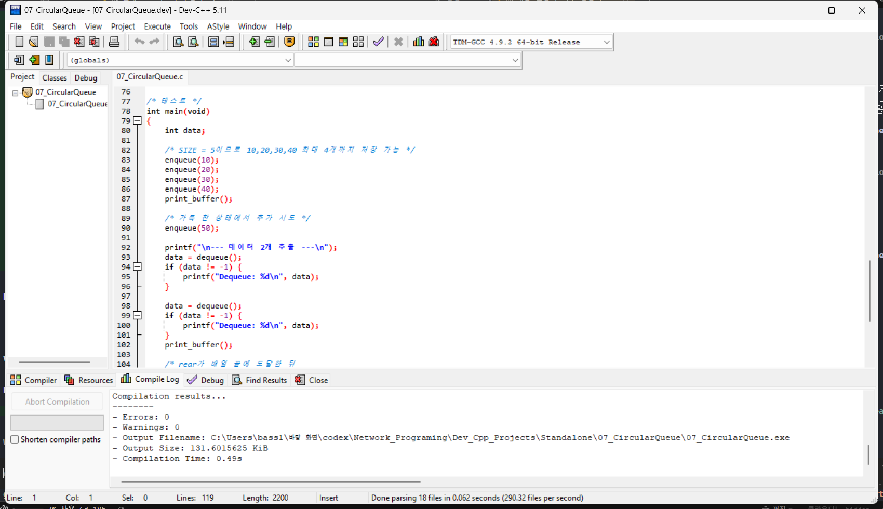Select the 07_CircularQueue file in the project tree
883x509 pixels.
pos(77,104)
